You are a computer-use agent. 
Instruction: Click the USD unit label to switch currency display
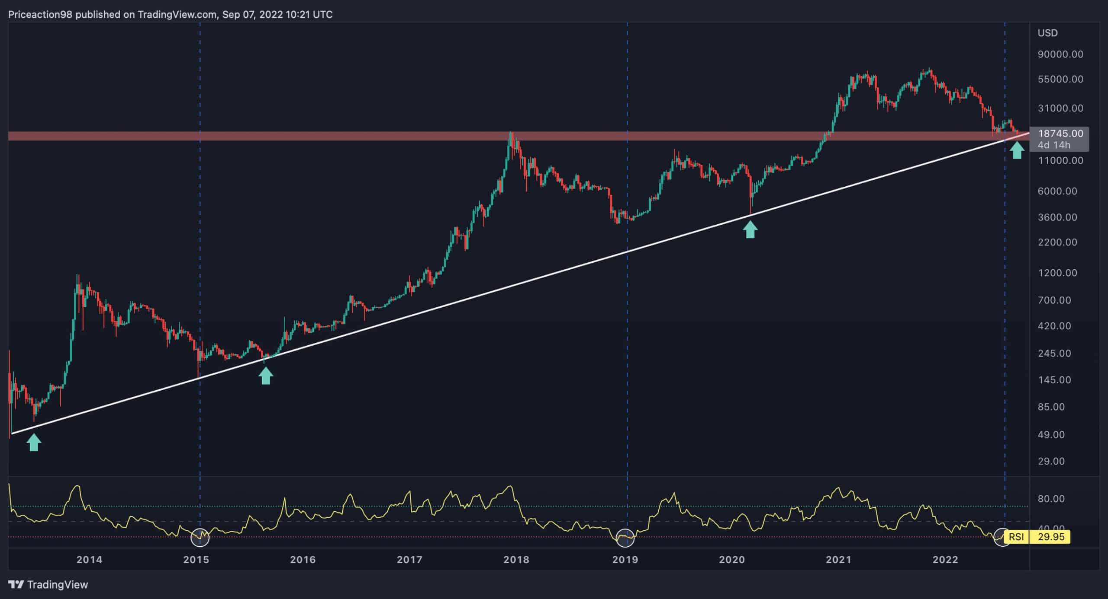(x=1047, y=33)
